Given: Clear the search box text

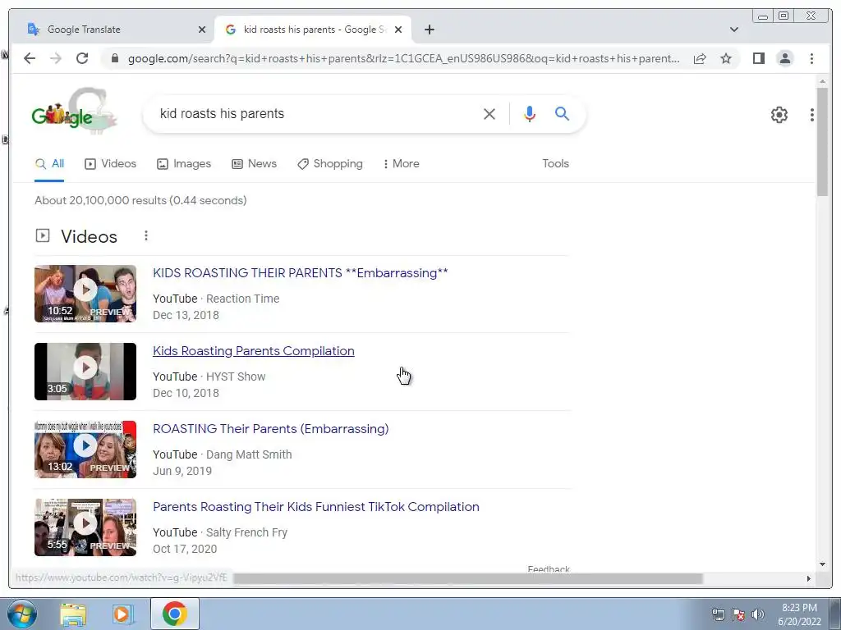Looking at the screenshot, I should coord(489,113).
